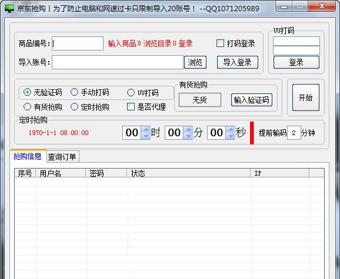Image resolution: width=340 pixels, height=279 pixels.
Task: Click into the 商品编号 input field
Action: 78,43
